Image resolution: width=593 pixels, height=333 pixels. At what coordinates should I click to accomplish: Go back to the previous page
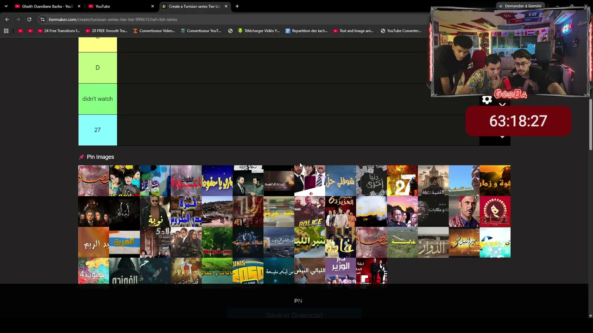point(7,19)
